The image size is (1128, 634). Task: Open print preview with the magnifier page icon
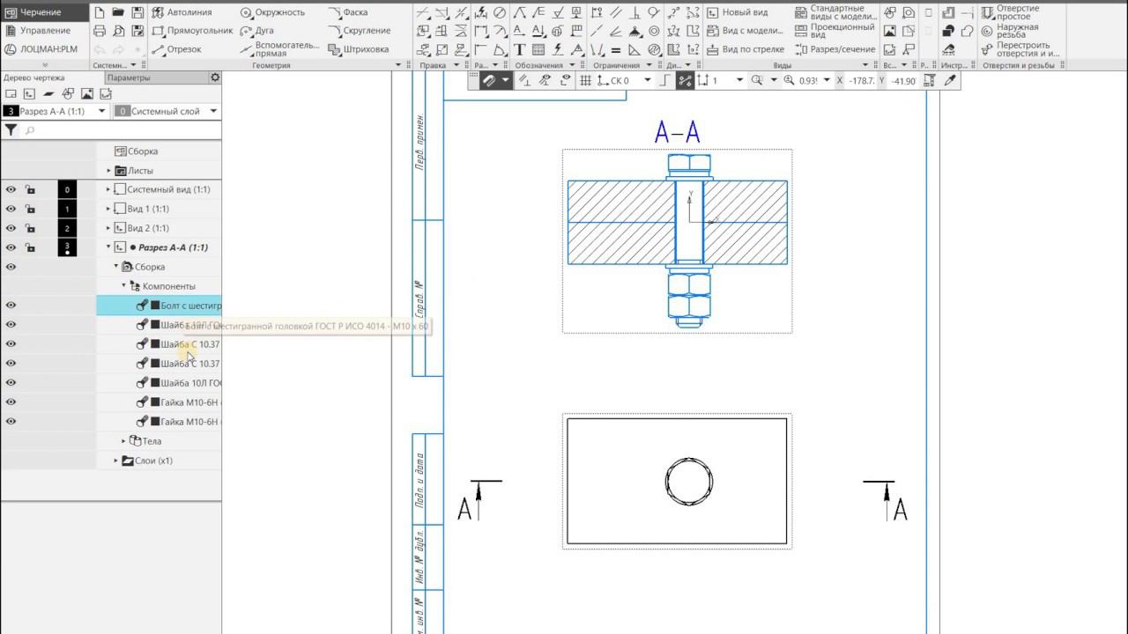tap(119, 31)
